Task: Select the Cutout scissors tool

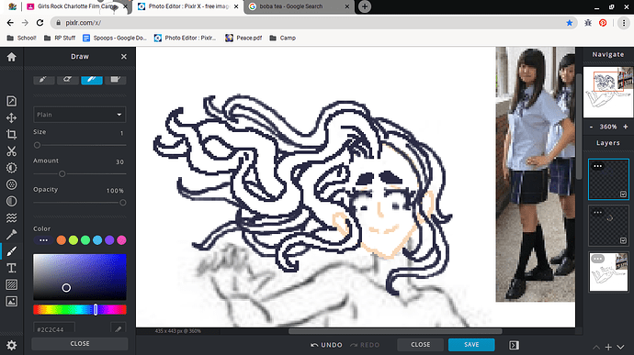Action: coord(11,151)
